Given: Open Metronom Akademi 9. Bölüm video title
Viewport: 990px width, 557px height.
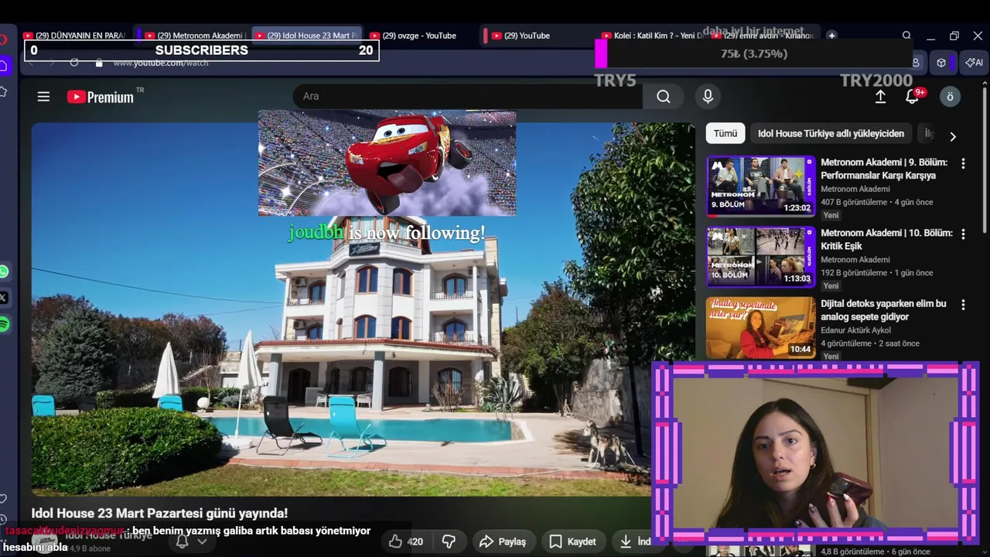Looking at the screenshot, I should [x=883, y=169].
